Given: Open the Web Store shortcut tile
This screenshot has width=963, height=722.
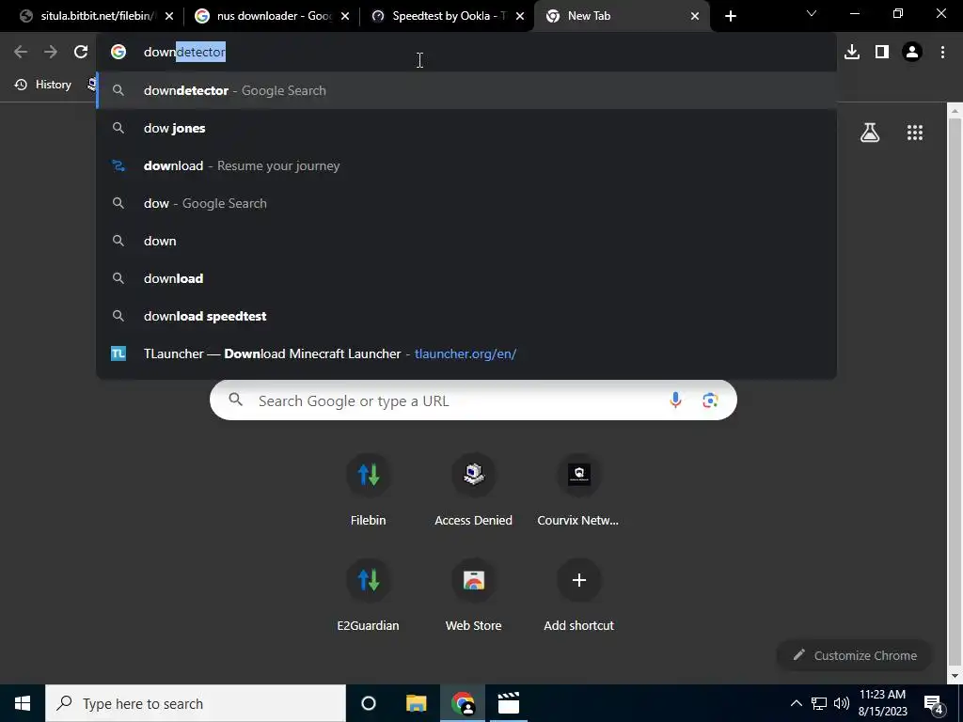Looking at the screenshot, I should (474, 595).
